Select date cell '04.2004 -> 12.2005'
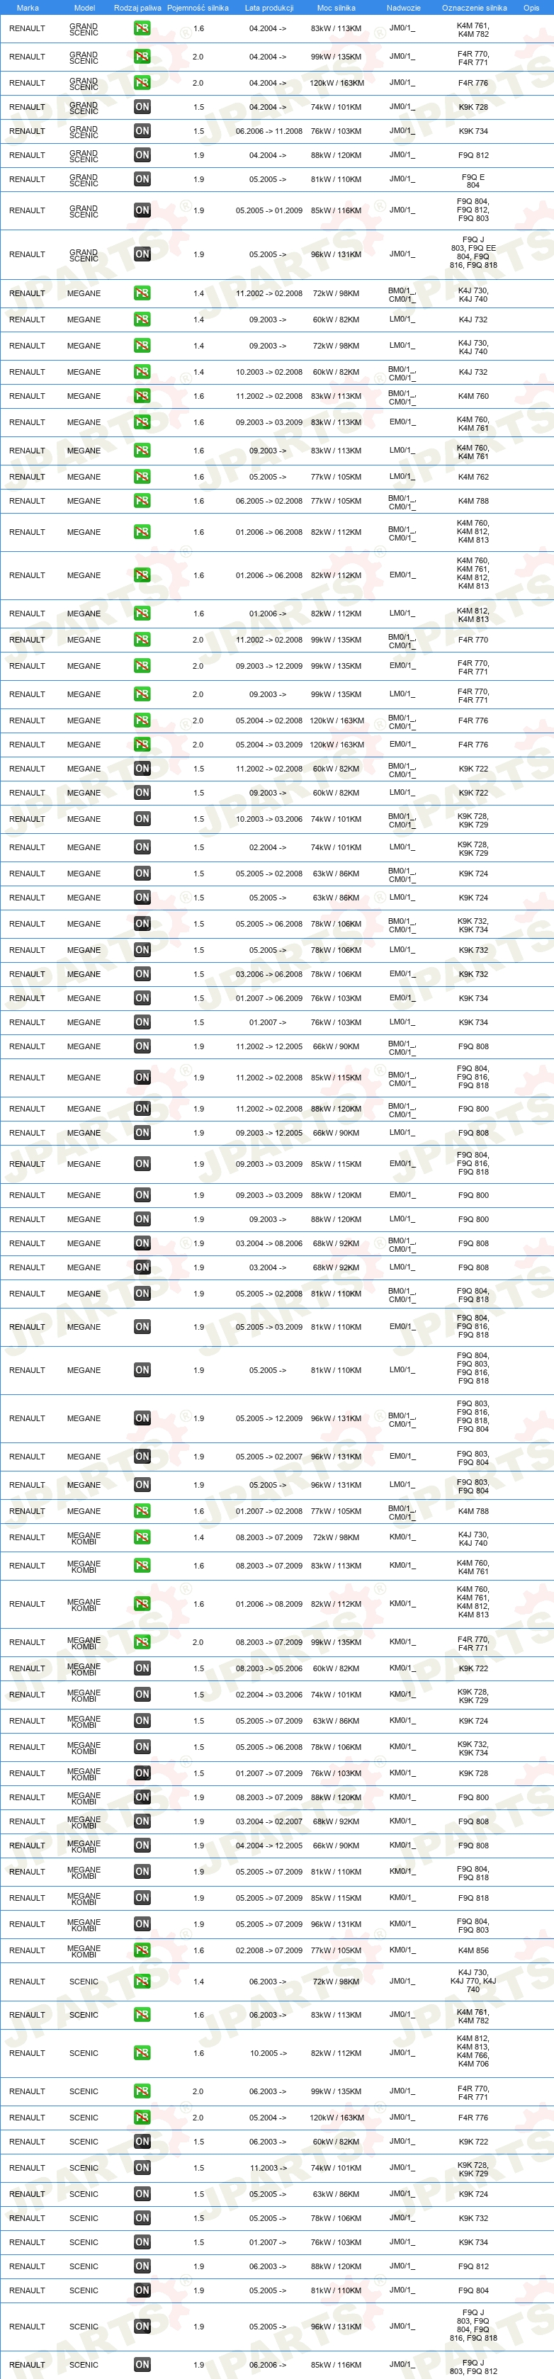The width and height of the screenshot is (554, 2379). click(x=268, y=1846)
